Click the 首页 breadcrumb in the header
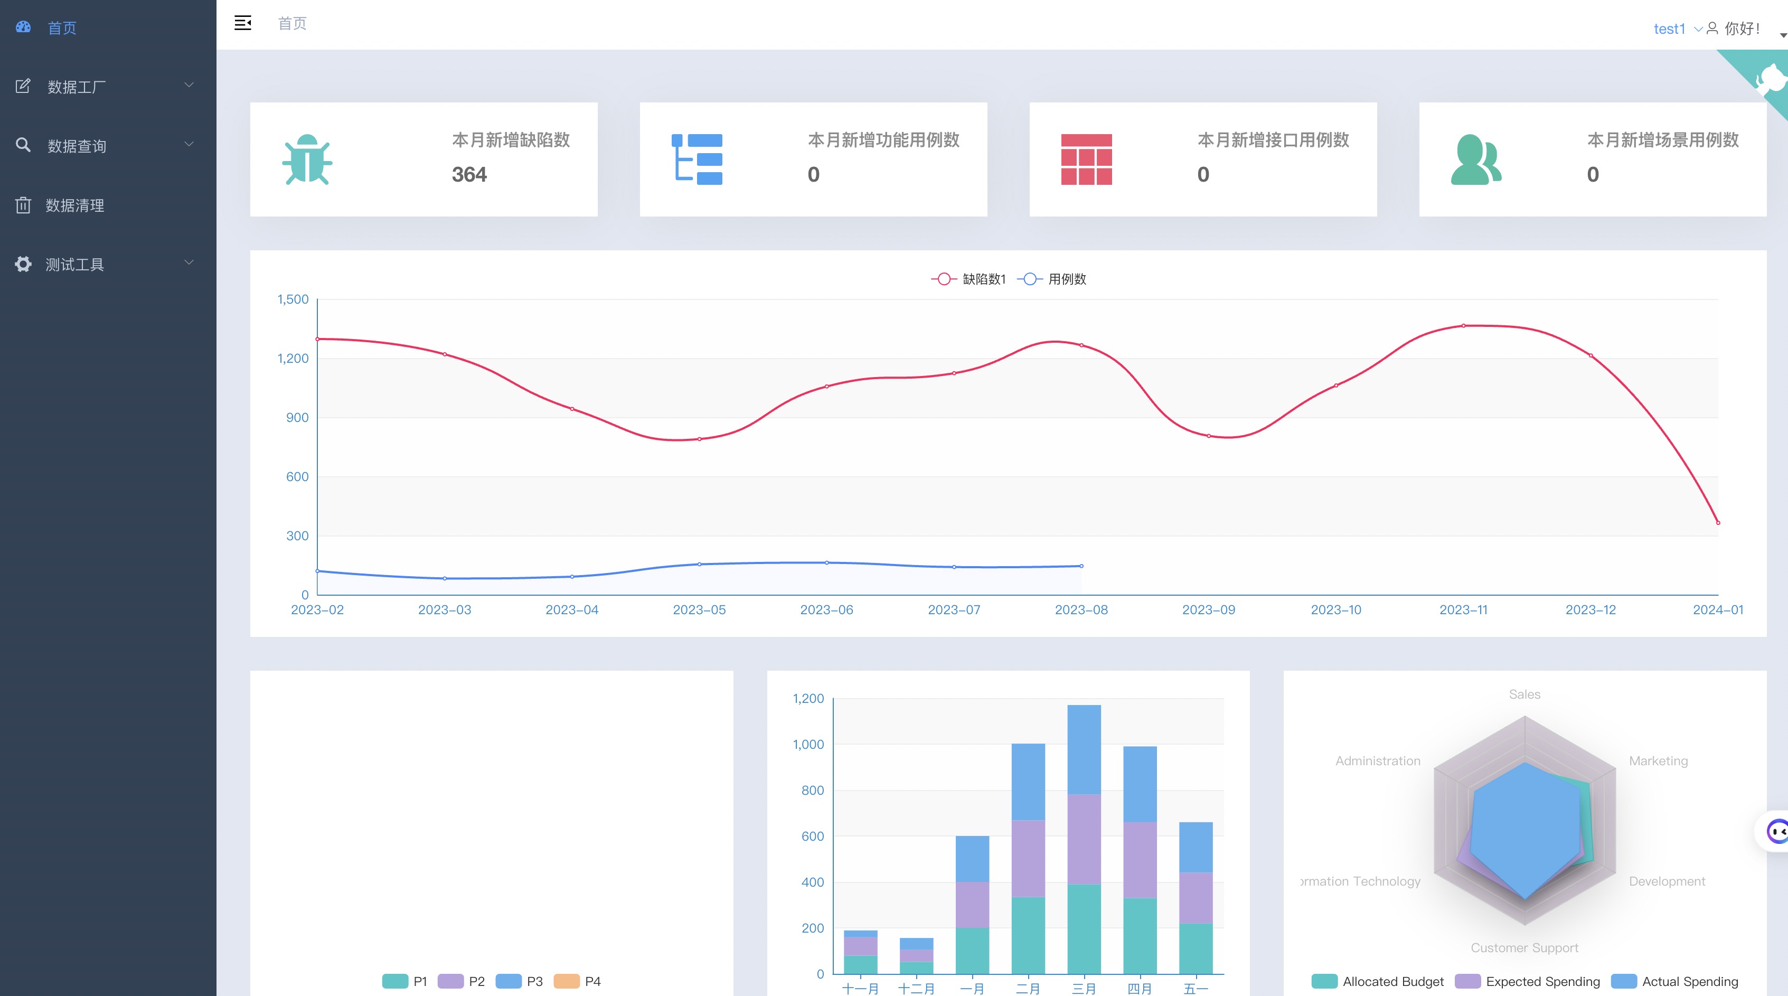 pos(292,24)
